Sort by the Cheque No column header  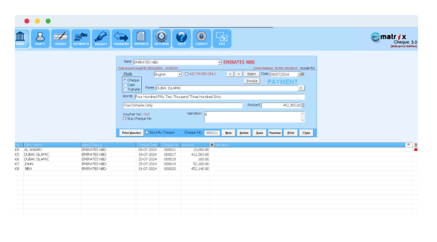tap(170, 145)
